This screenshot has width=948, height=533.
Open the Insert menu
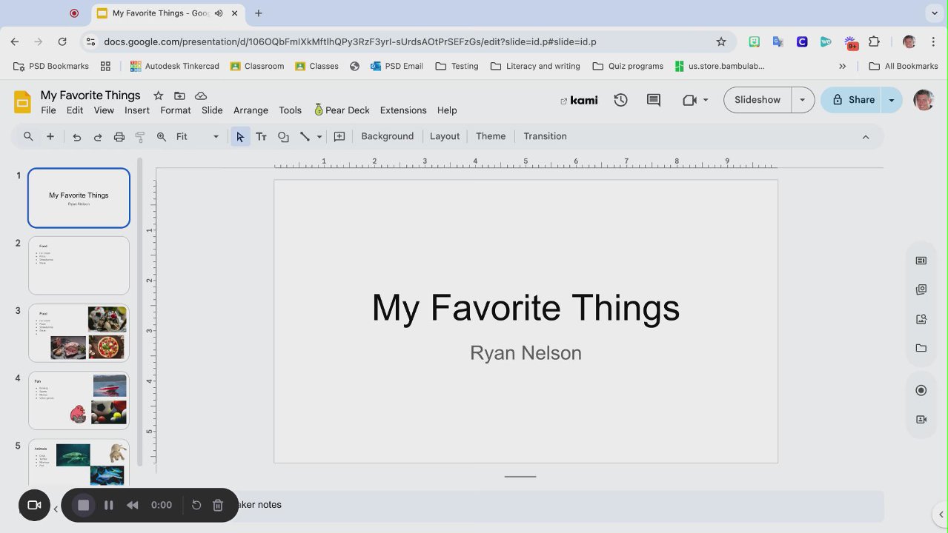(137, 110)
